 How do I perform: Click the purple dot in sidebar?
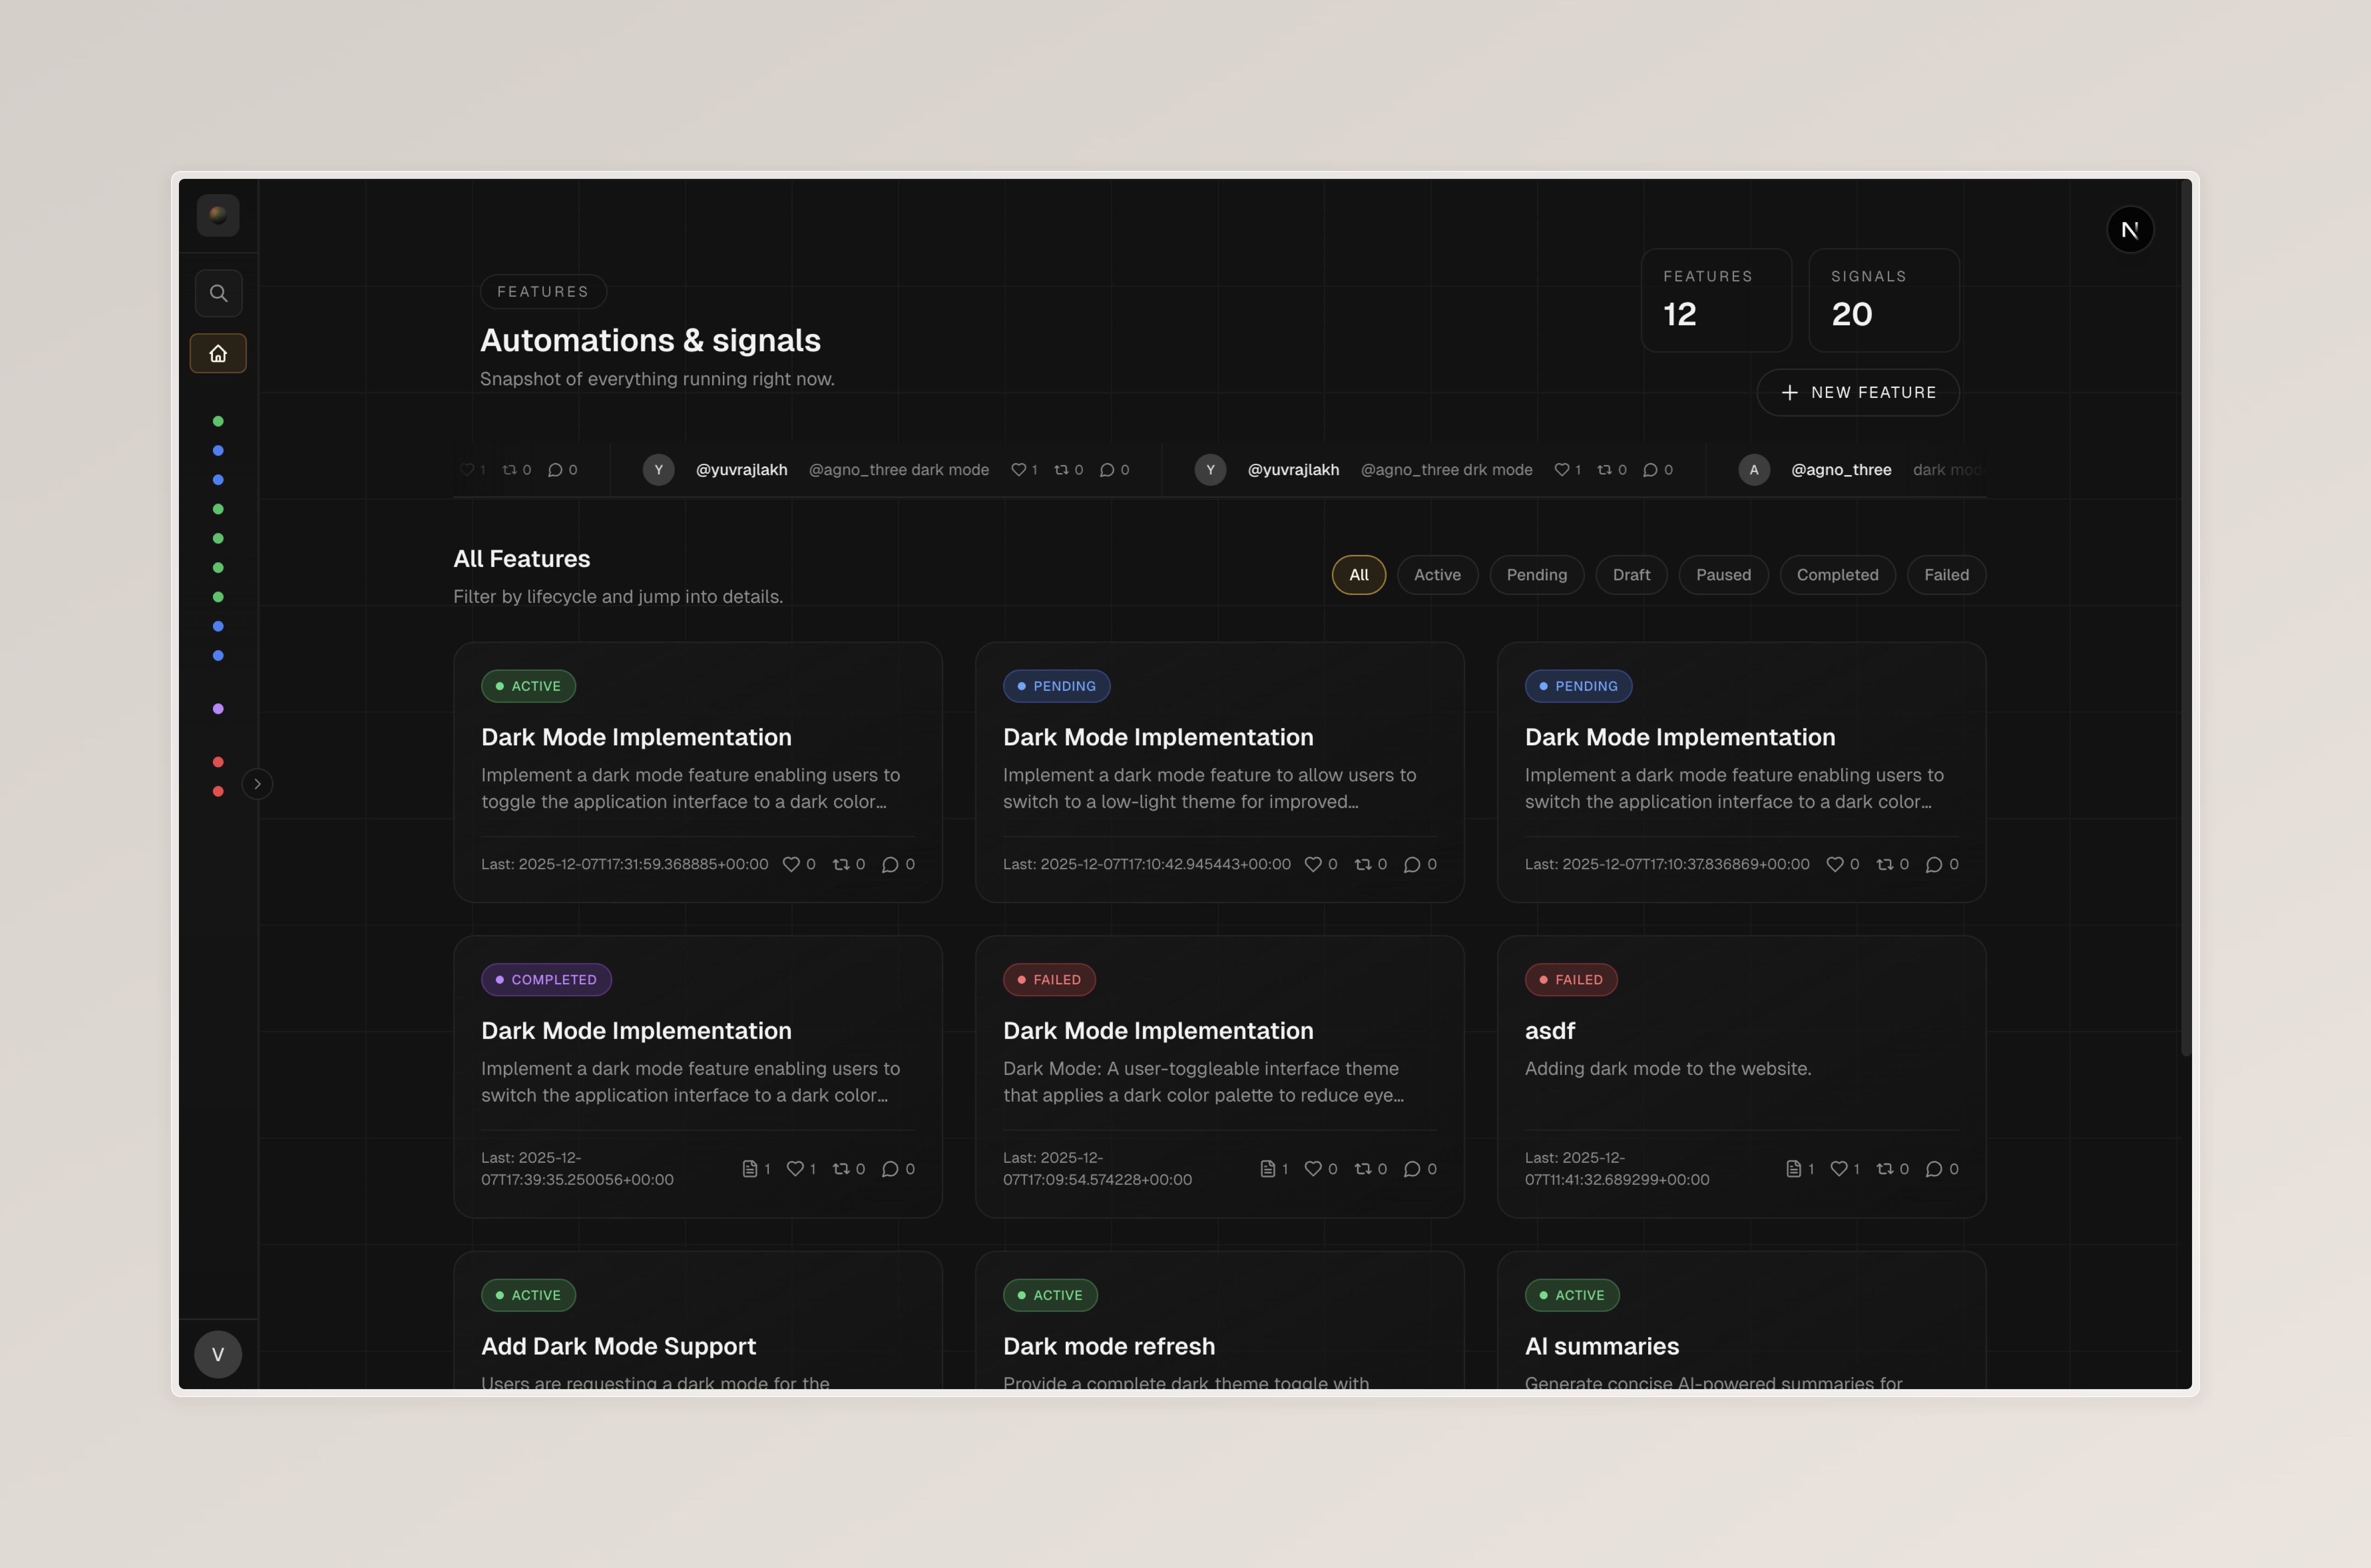point(218,709)
